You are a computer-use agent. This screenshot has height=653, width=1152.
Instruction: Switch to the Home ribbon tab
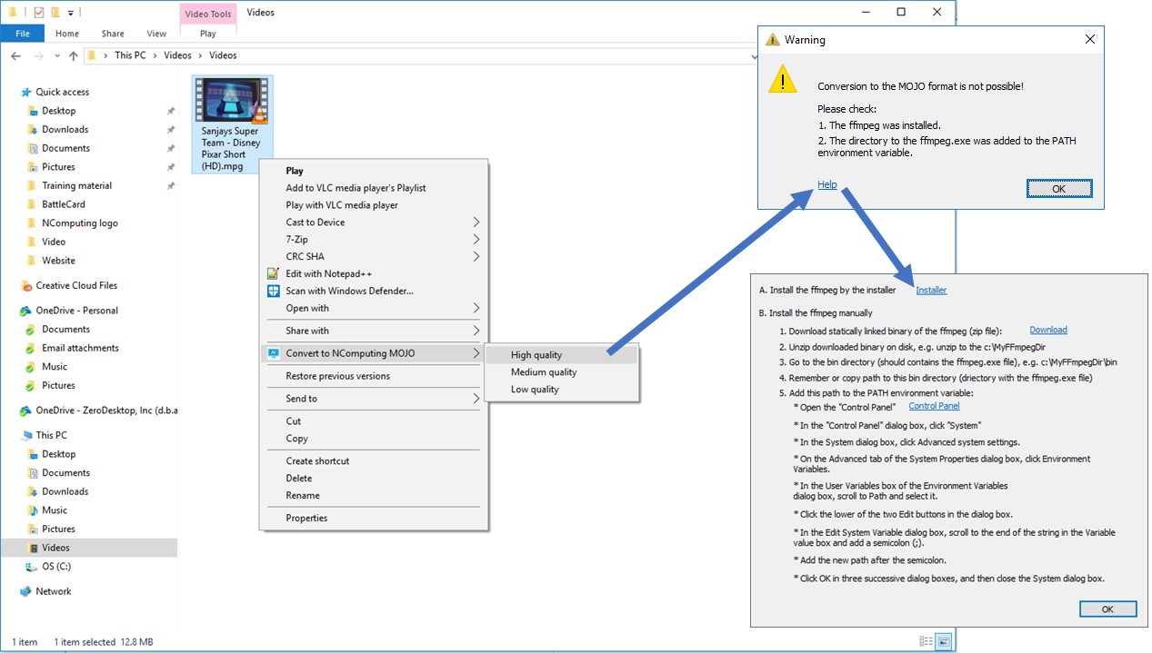67,34
